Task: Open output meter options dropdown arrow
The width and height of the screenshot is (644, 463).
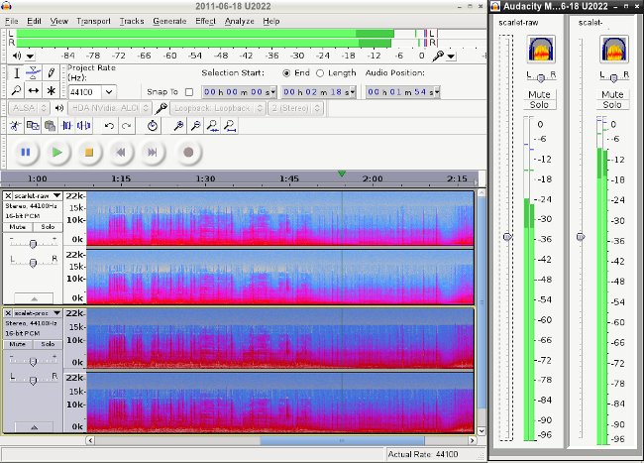Action: 31,57
